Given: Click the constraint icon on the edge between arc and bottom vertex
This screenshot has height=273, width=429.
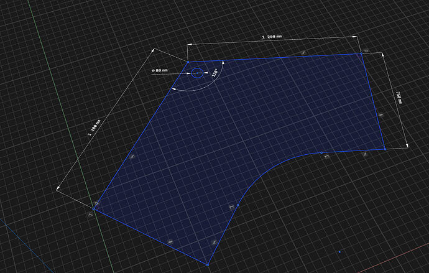Looking at the screenshot, I should (214, 243).
